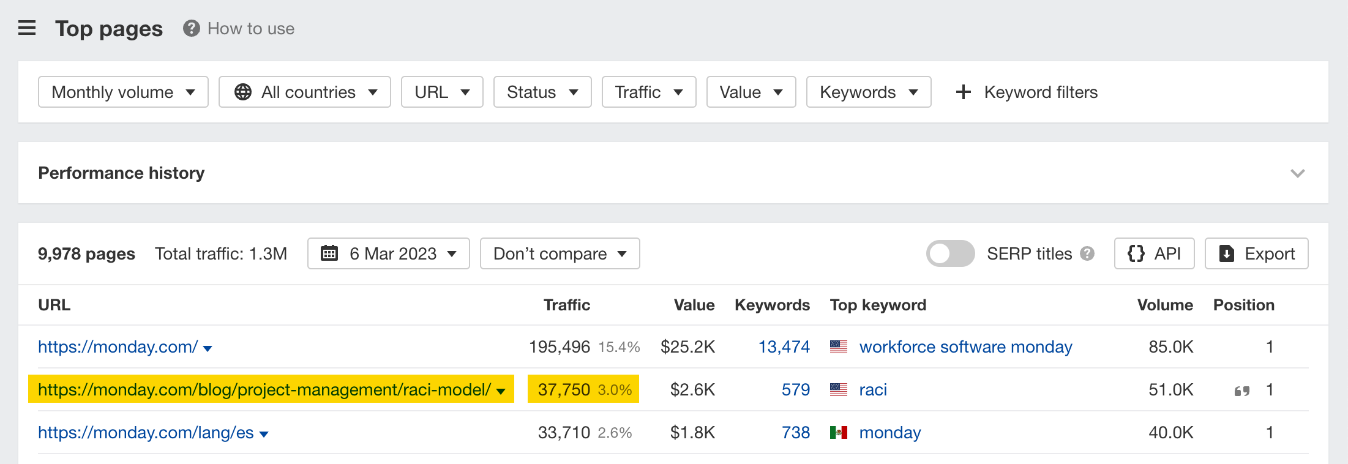Click the How to use help icon
Screen dimensions: 1348x464
tap(192, 28)
